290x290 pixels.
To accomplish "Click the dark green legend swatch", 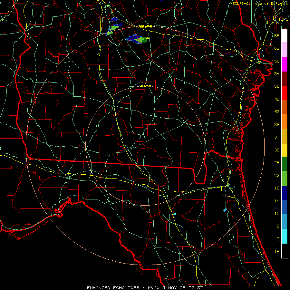I will click(285, 164).
